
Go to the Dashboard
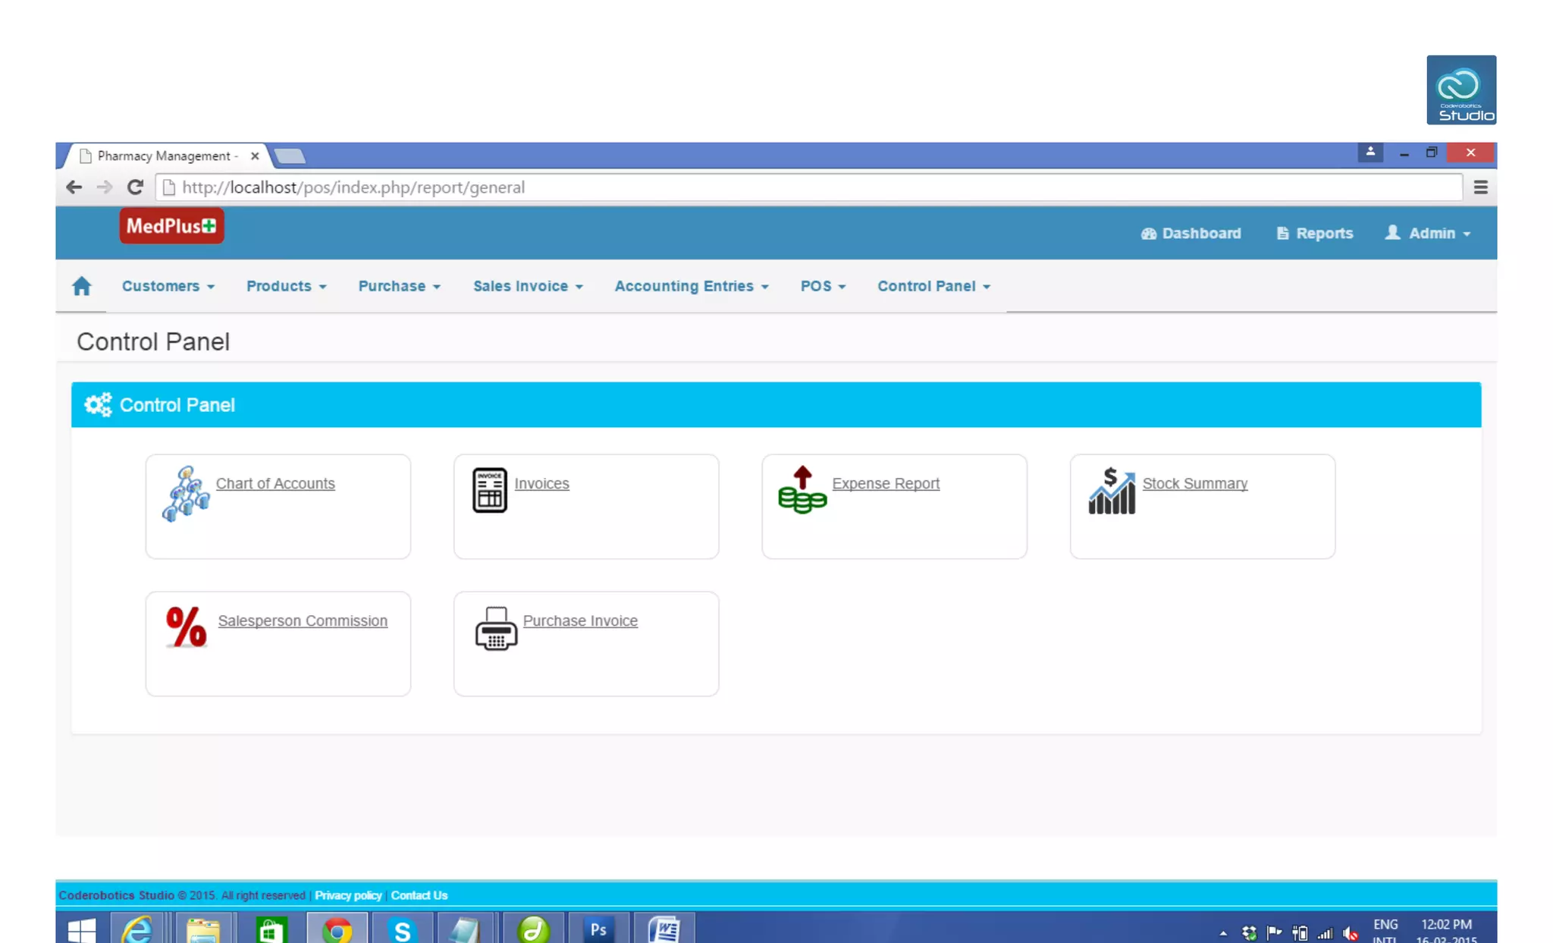point(1191,233)
